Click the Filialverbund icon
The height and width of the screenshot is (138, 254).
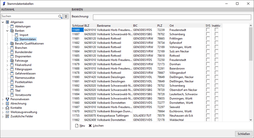pos(12,65)
